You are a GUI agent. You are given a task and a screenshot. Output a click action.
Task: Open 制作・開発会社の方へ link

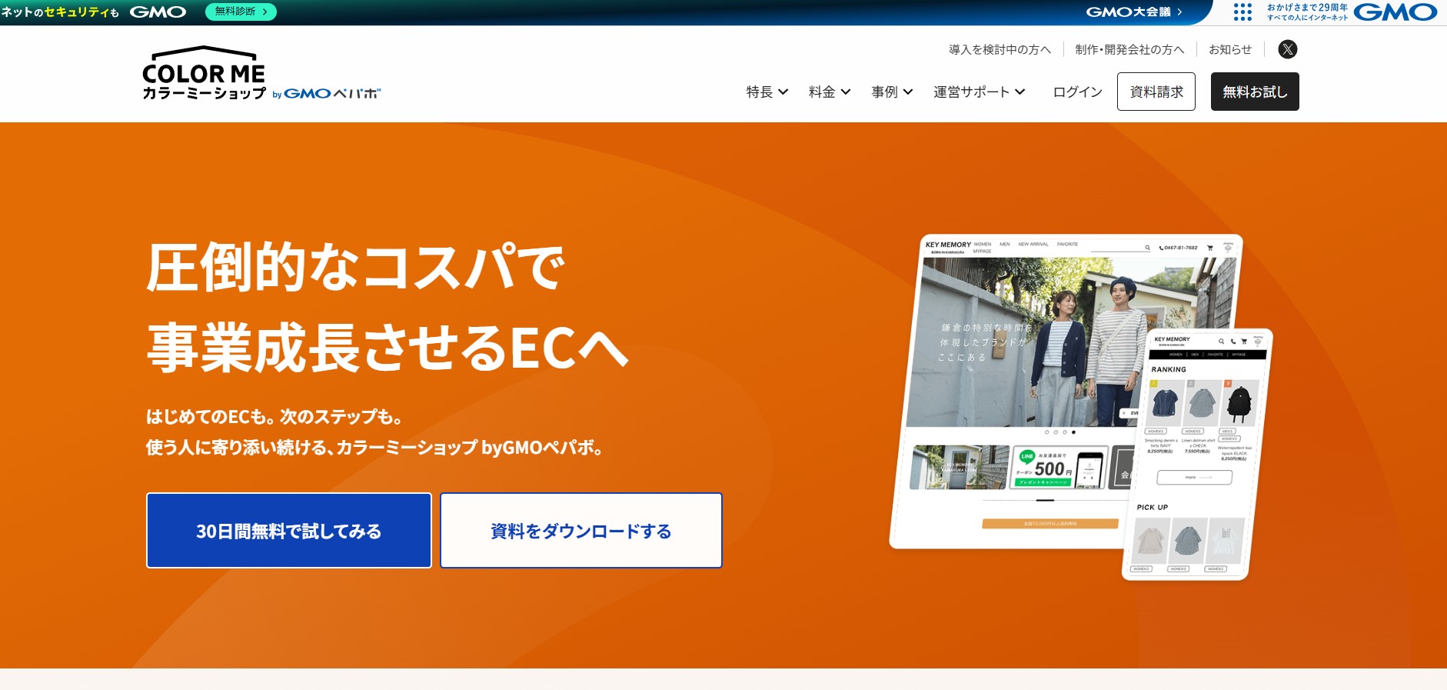1129,49
